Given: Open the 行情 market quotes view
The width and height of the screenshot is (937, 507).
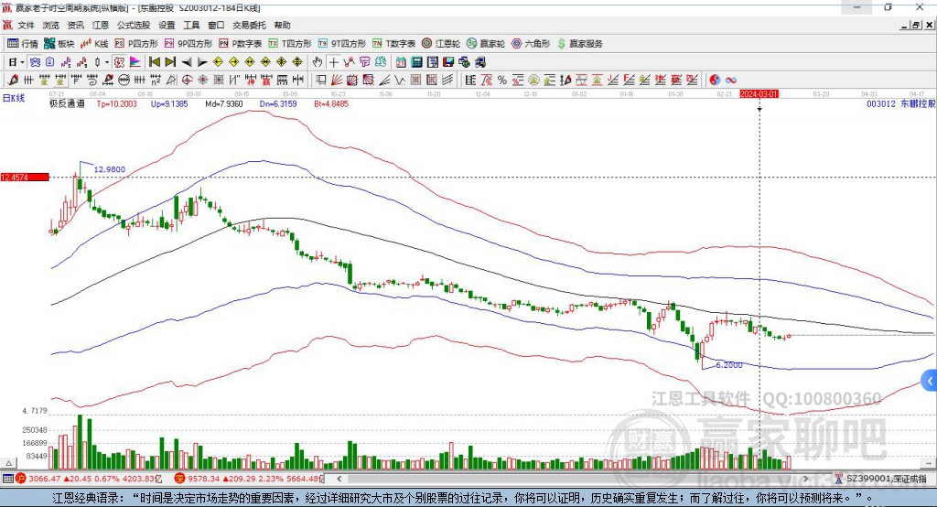Looking at the screenshot, I should (22, 44).
